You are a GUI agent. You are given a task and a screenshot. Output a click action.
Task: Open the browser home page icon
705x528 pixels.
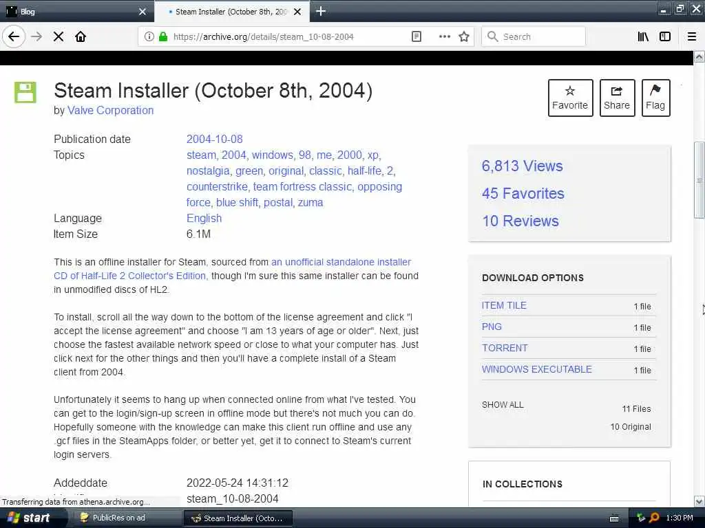[x=81, y=36]
